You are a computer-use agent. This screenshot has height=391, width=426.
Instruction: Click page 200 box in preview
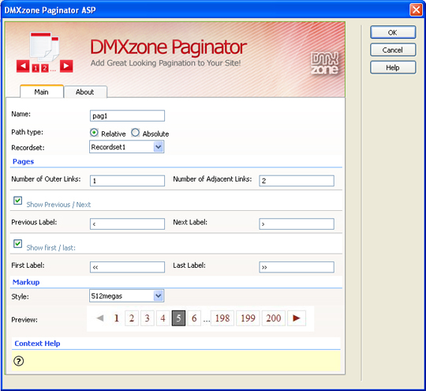click(x=273, y=318)
